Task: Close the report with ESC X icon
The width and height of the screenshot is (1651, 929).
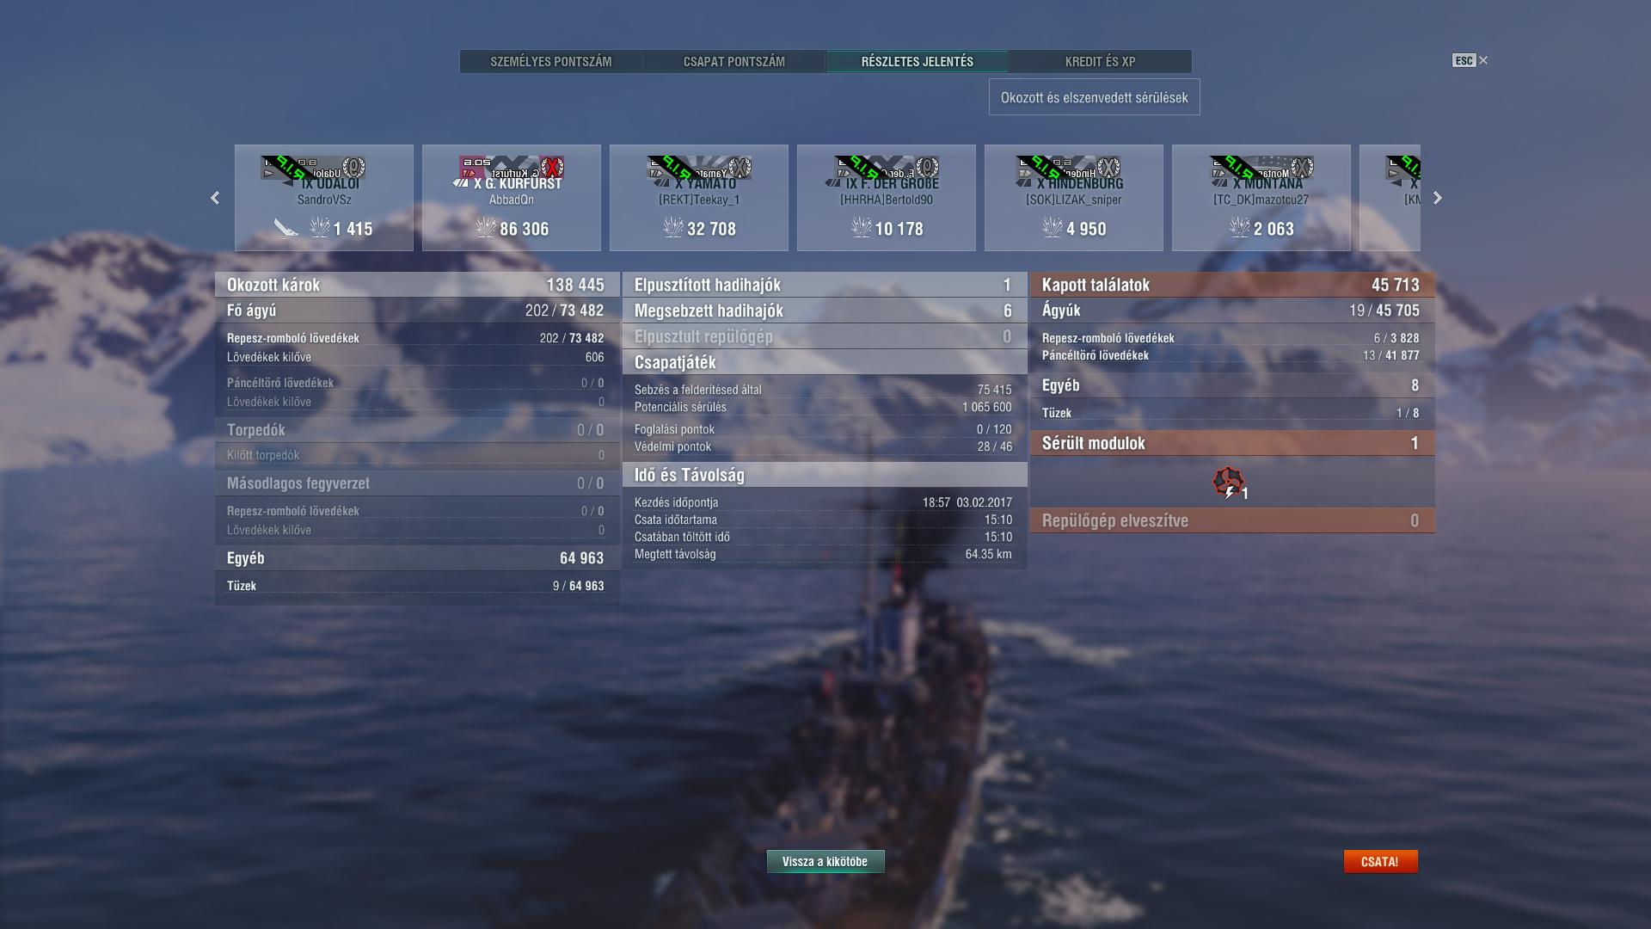Action: coord(1470,60)
